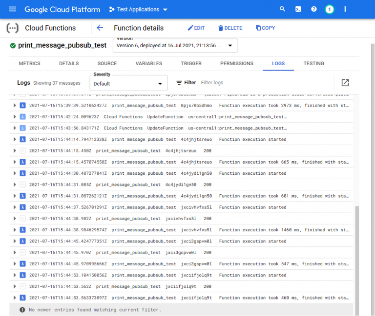Open the hamburger navigation menu
The width and height of the screenshot is (375, 316).
tap(13, 9)
